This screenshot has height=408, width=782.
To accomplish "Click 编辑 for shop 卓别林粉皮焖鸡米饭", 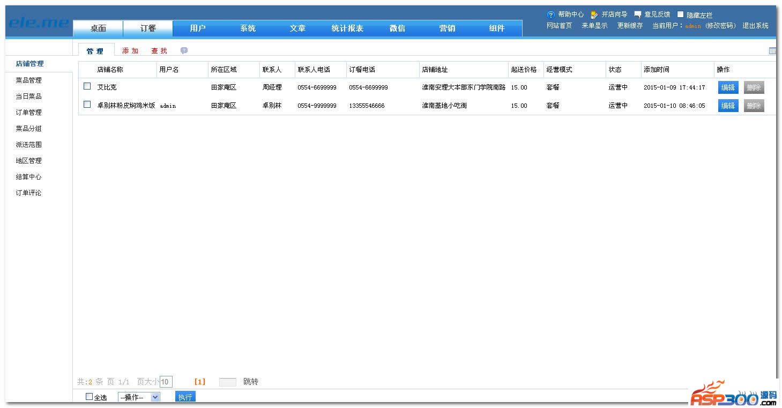I will (728, 106).
